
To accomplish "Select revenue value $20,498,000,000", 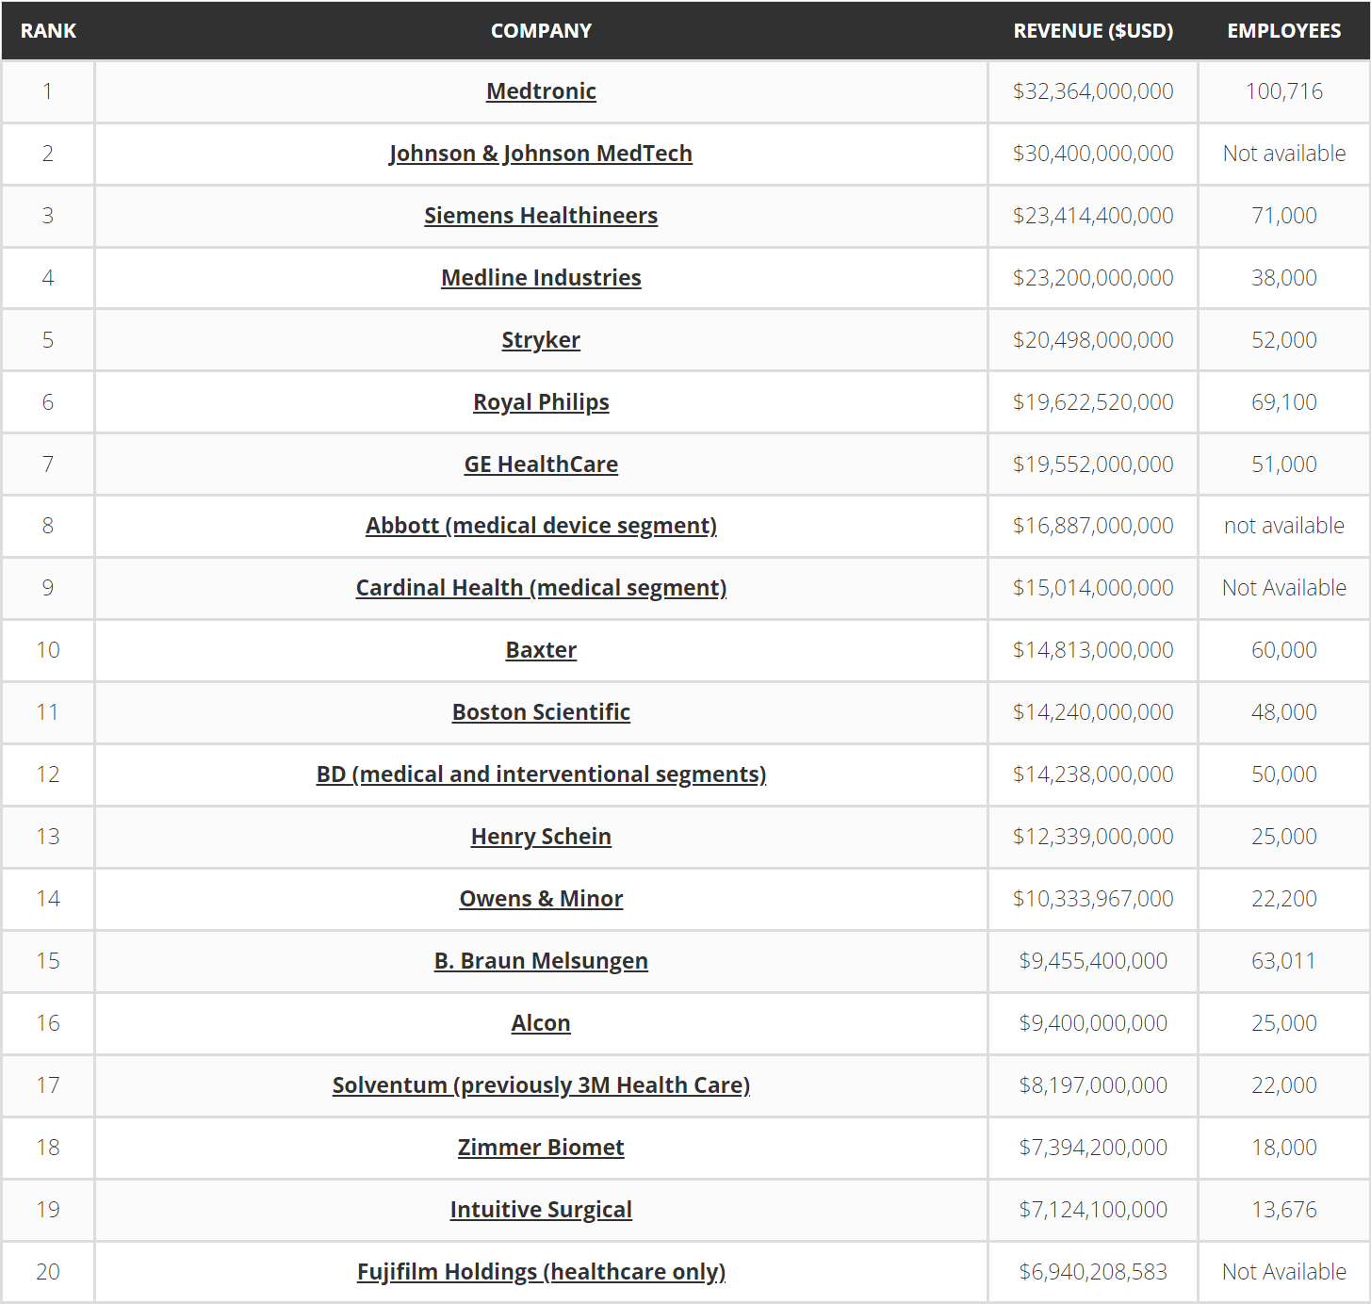I will pyautogui.click(x=1093, y=340).
